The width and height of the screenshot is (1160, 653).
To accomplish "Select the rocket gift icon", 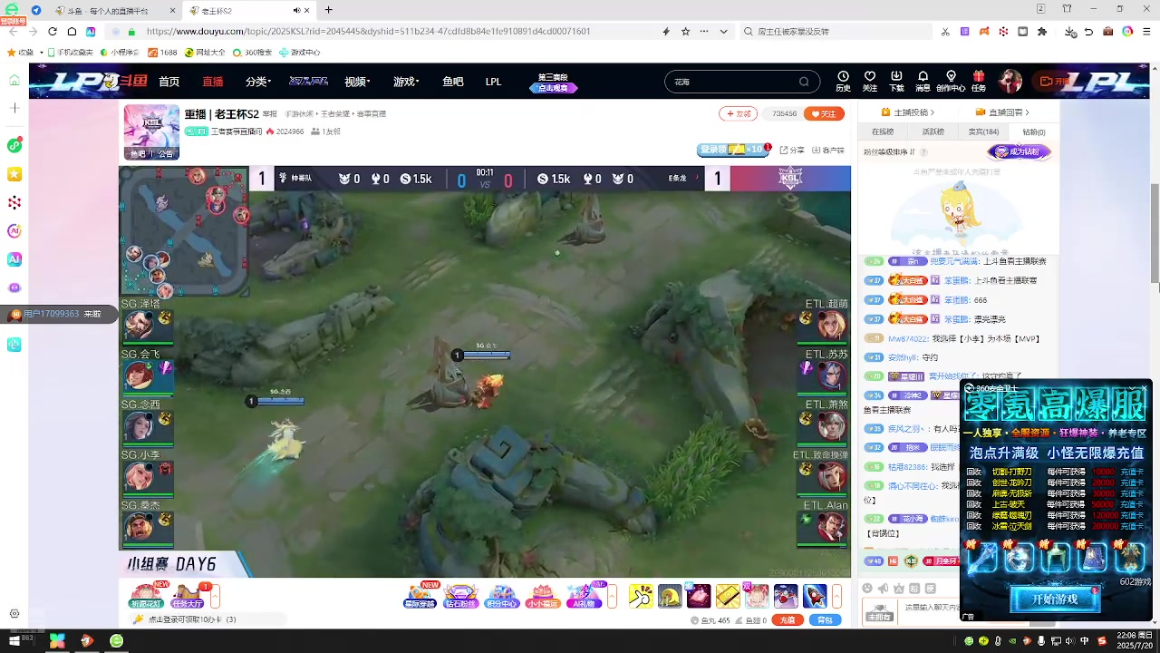I will 815,596.
